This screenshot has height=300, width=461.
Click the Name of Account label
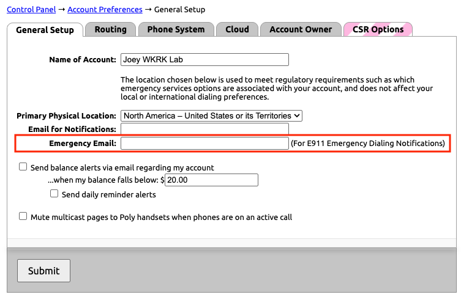pyautogui.click(x=82, y=60)
